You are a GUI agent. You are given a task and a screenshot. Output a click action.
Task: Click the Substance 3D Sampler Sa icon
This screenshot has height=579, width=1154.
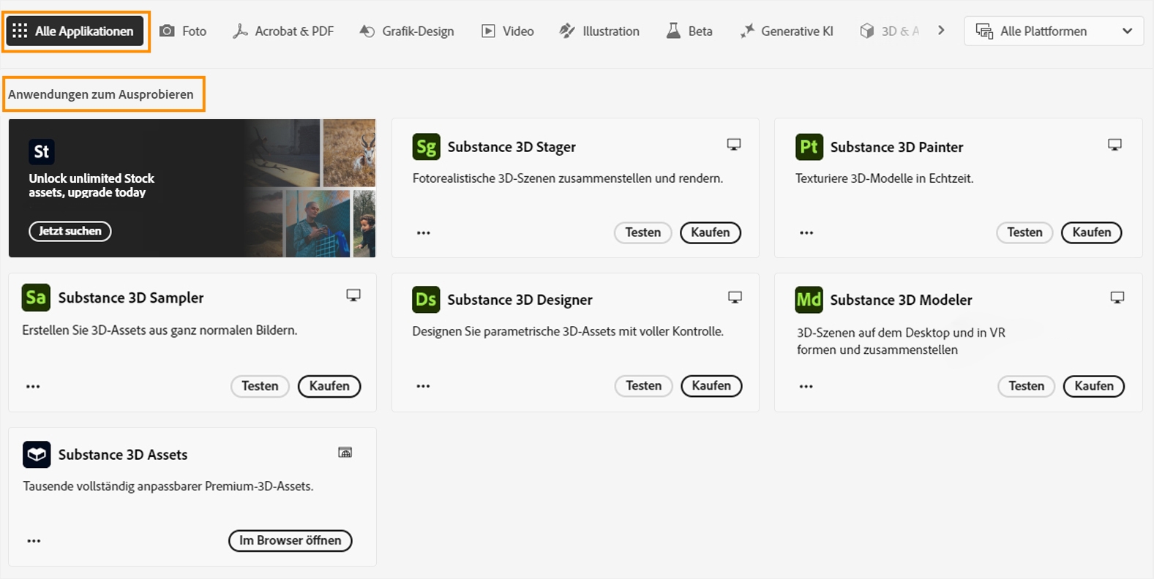pyautogui.click(x=36, y=298)
